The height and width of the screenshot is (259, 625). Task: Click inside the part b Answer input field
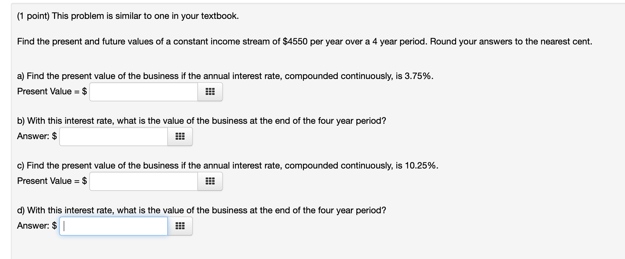[113, 137]
